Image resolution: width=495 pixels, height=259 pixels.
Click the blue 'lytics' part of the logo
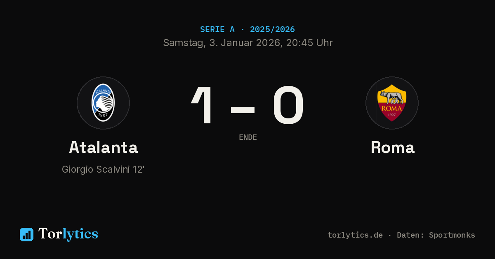coord(80,234)
